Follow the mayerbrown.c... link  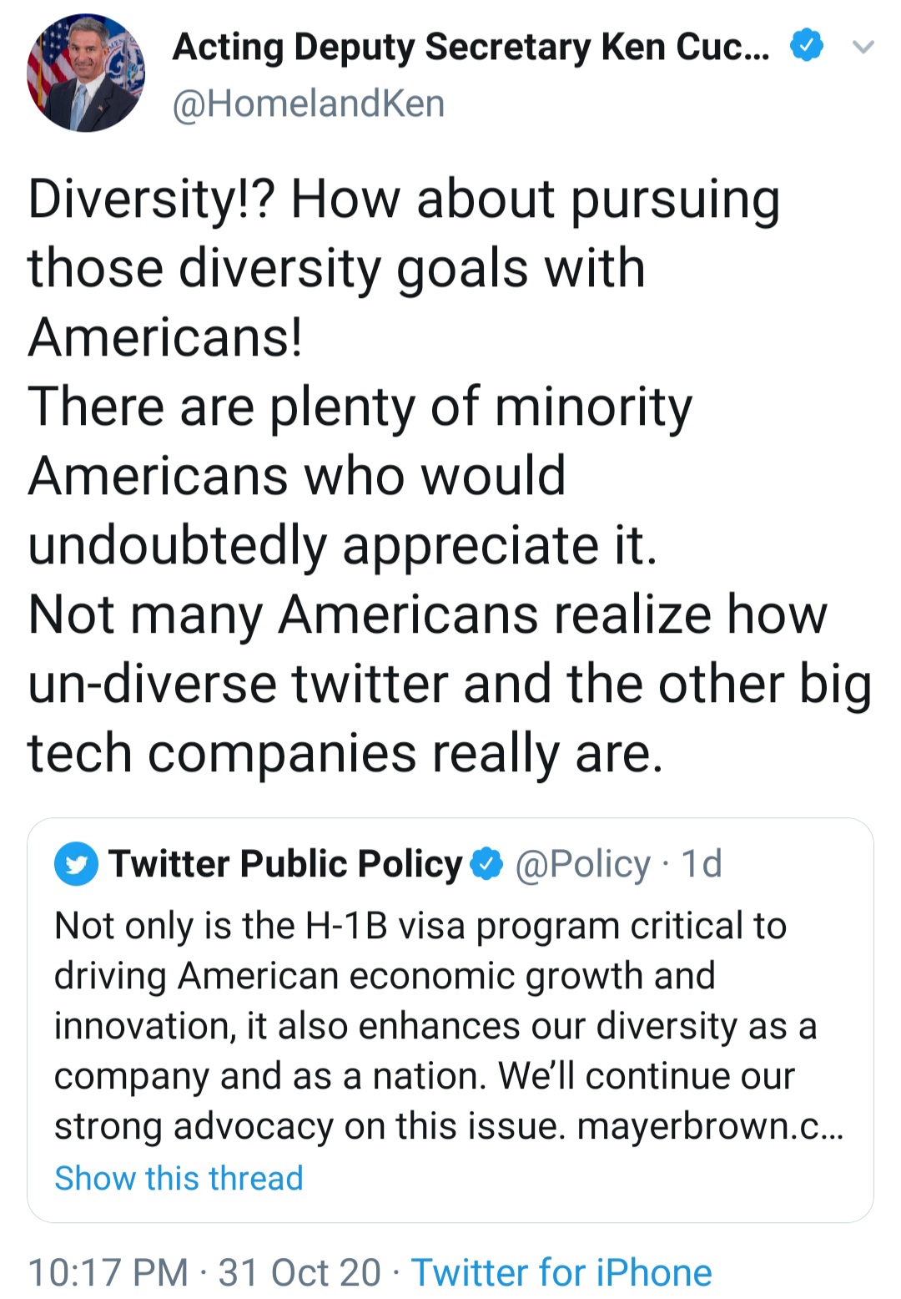pos(710,1126)
